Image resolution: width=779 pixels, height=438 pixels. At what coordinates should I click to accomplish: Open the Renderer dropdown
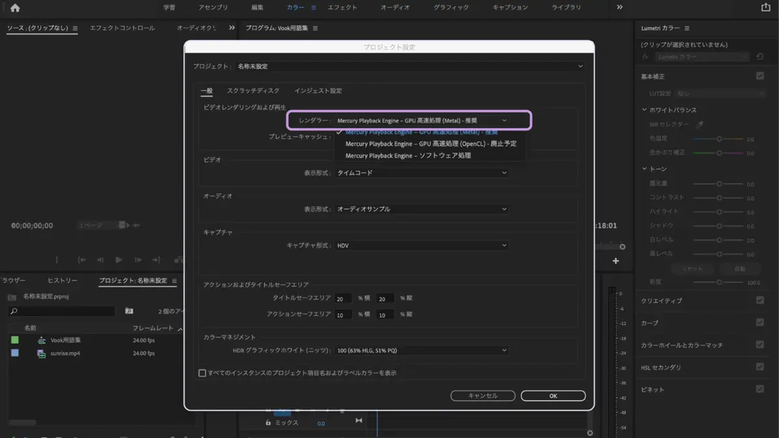point(423,121)
